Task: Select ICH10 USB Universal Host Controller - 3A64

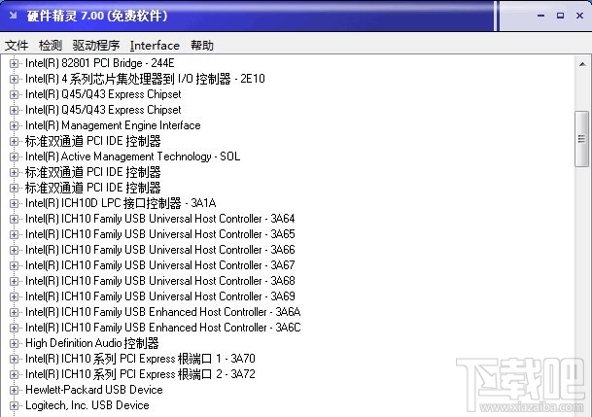Action: 160,219
